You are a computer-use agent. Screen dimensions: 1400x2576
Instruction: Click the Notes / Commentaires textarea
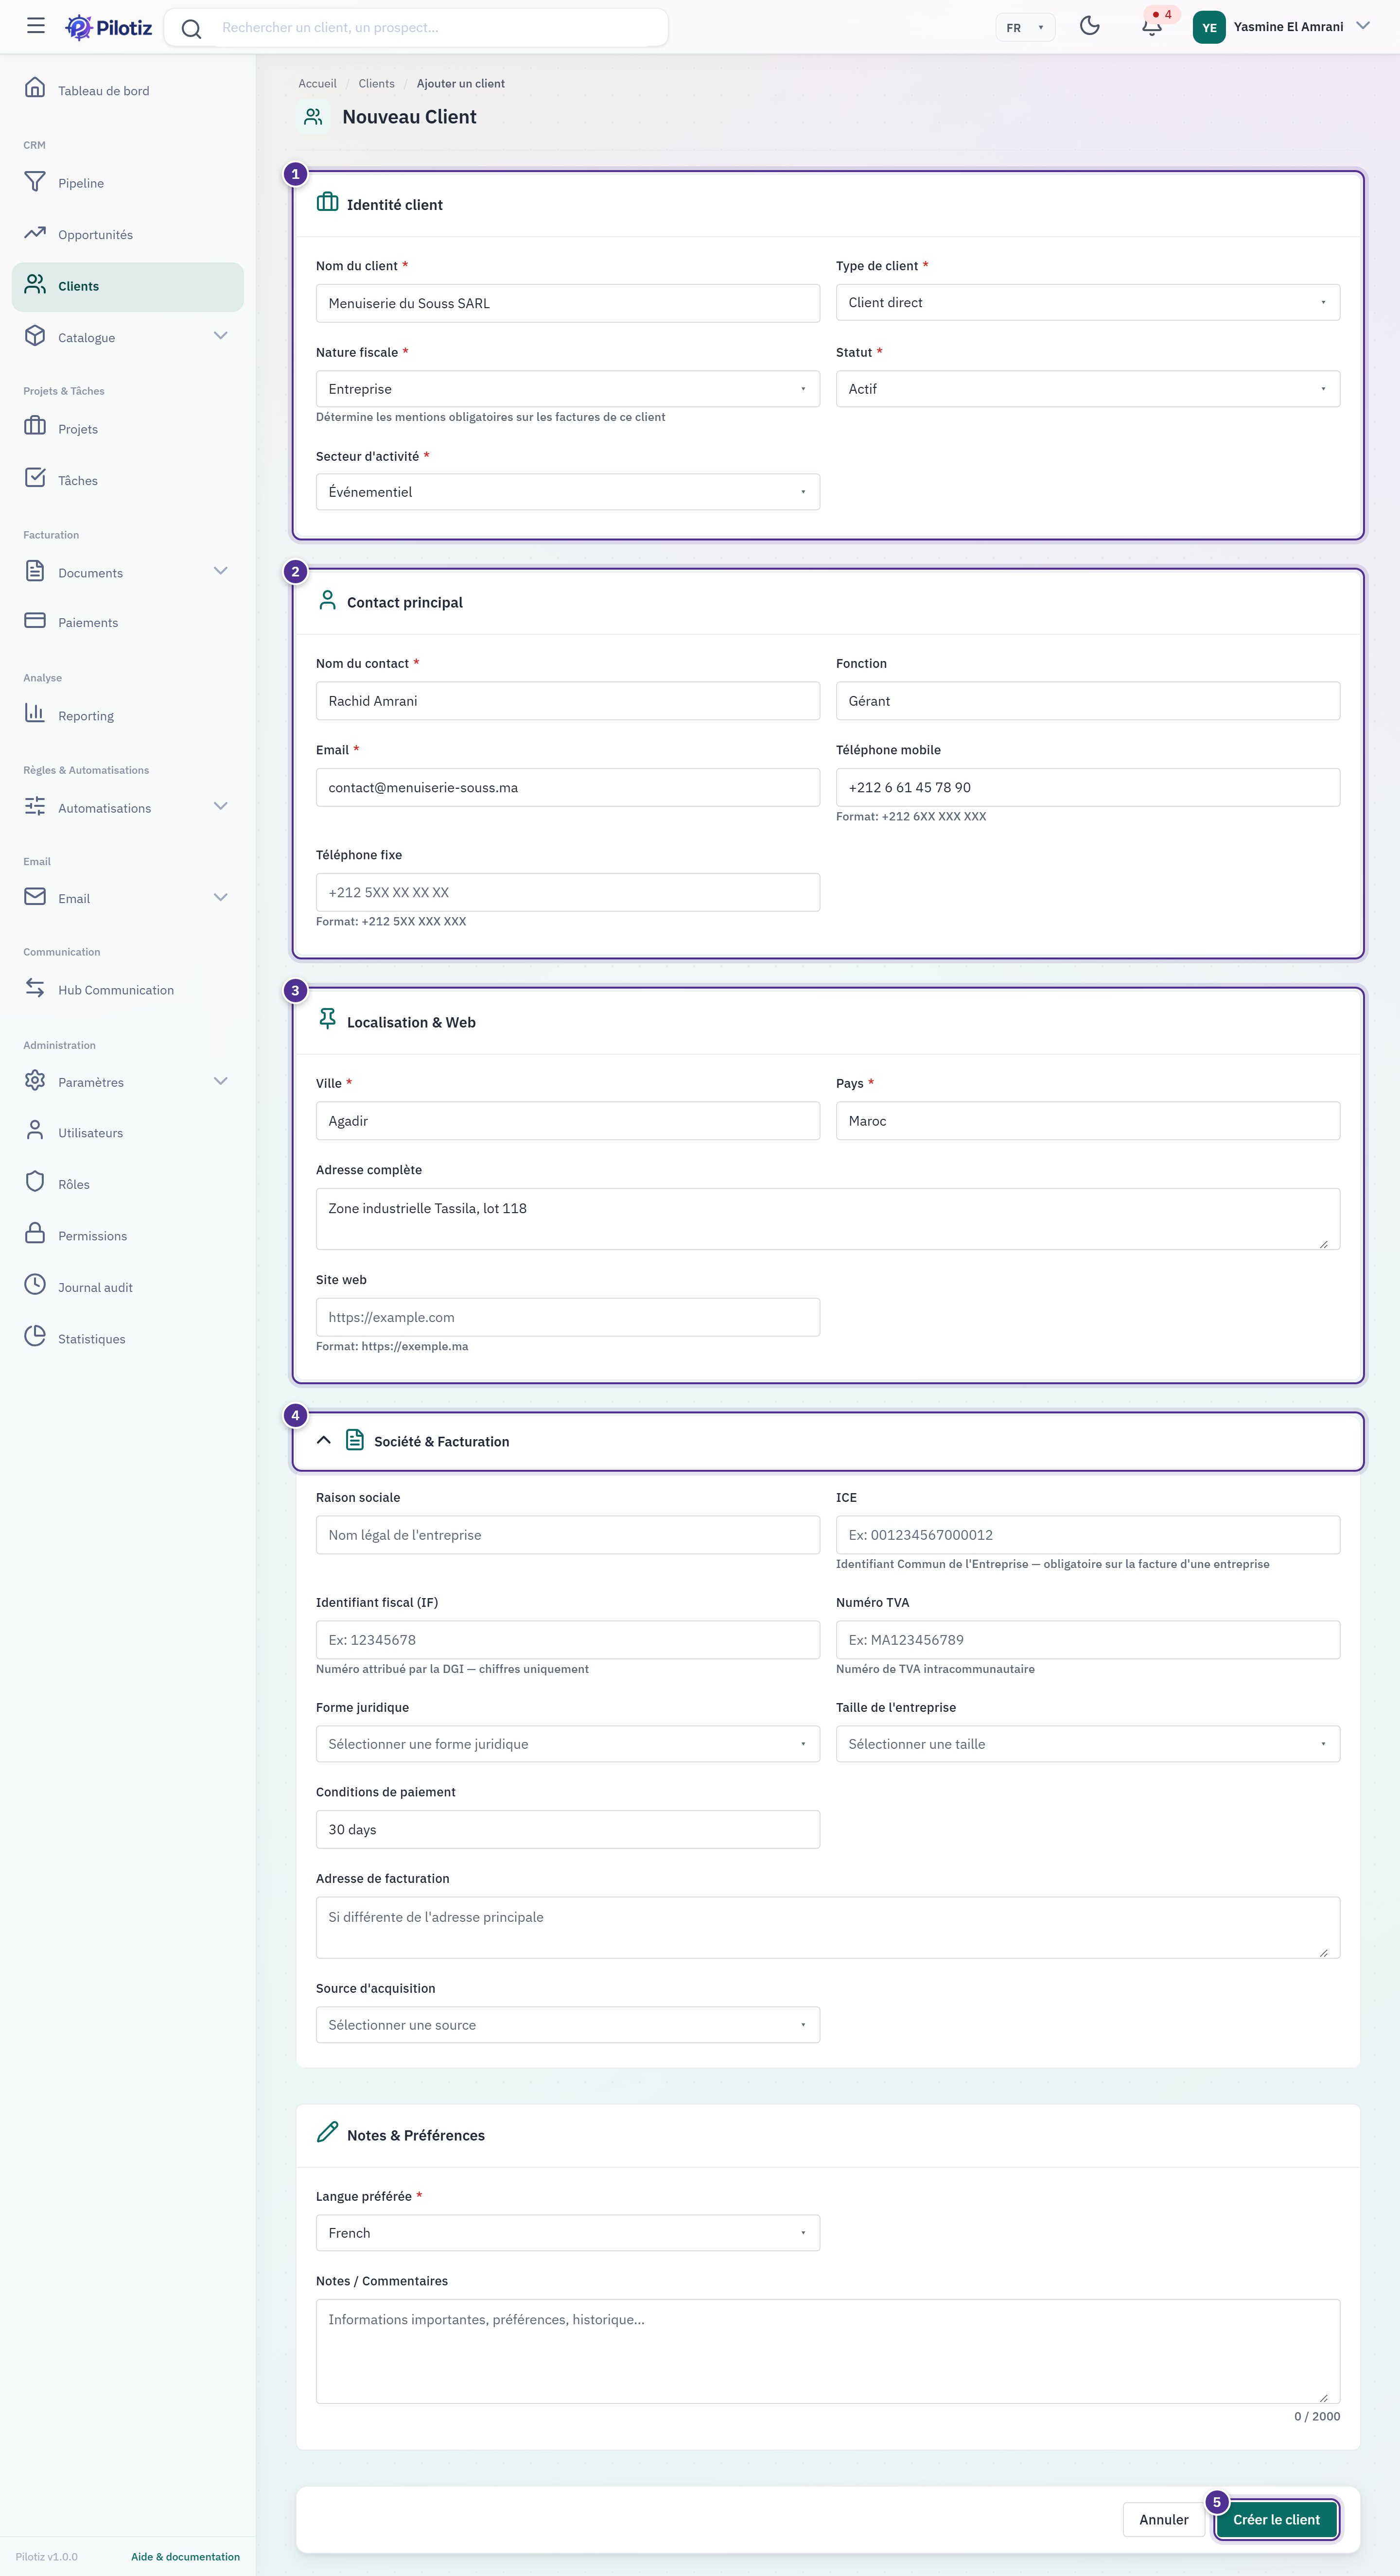[x=828, y=2351]
